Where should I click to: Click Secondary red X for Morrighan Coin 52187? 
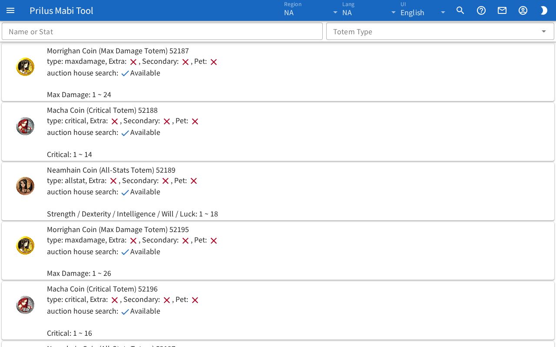tap(185, 62)
